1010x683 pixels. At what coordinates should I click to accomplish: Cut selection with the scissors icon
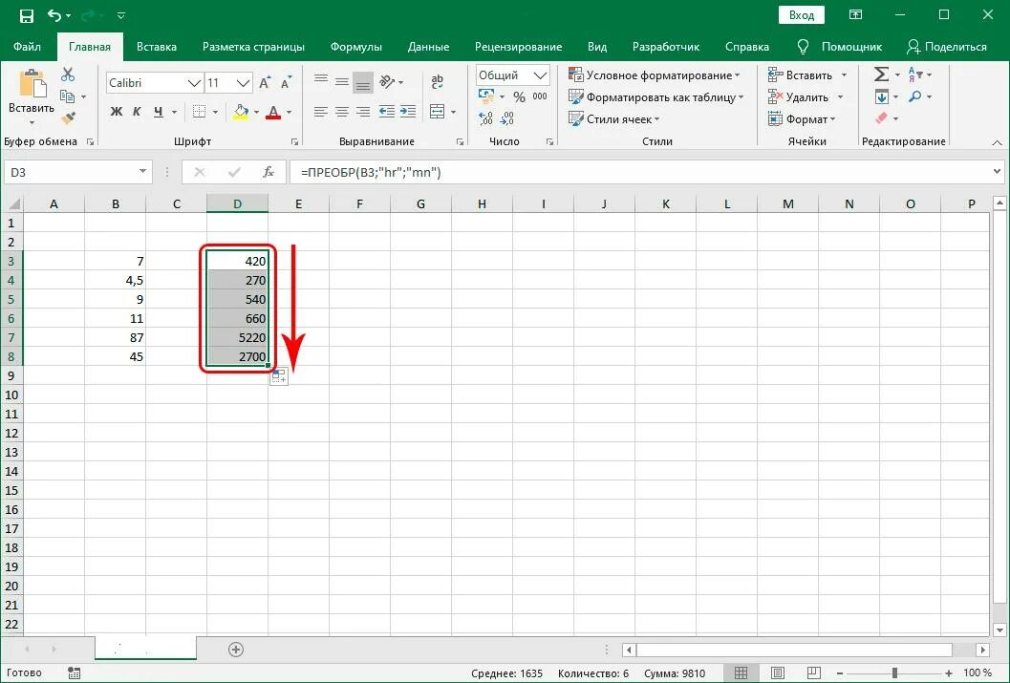(x=68, y=75)
